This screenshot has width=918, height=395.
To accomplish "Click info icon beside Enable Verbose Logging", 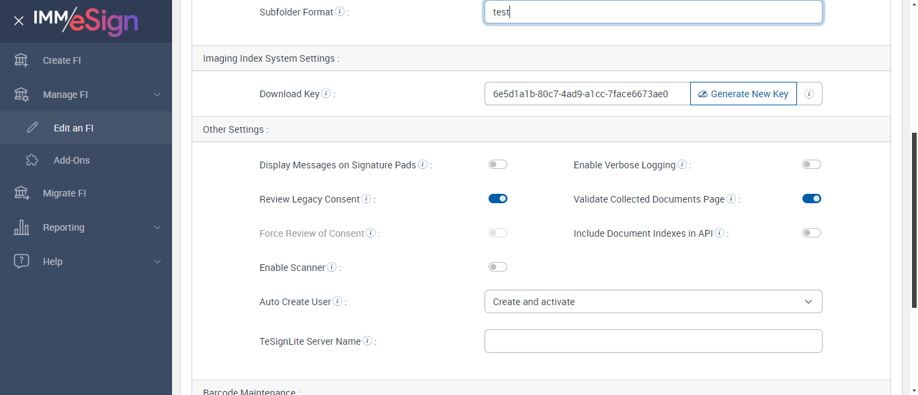I will pyautogui.click(x=682, y=165).
